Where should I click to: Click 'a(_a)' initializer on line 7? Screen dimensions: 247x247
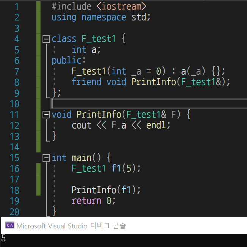tap(193, 71)
